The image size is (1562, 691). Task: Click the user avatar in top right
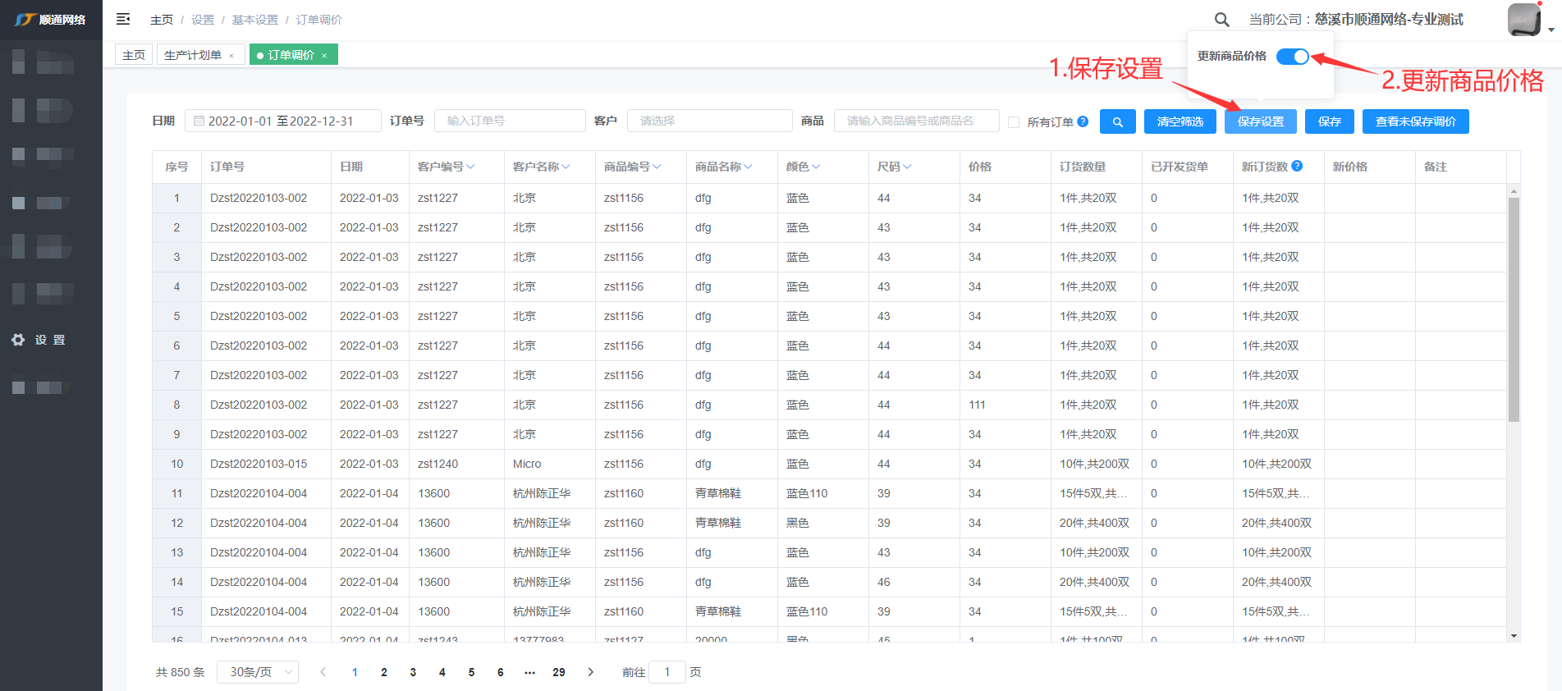[1524, 20]
